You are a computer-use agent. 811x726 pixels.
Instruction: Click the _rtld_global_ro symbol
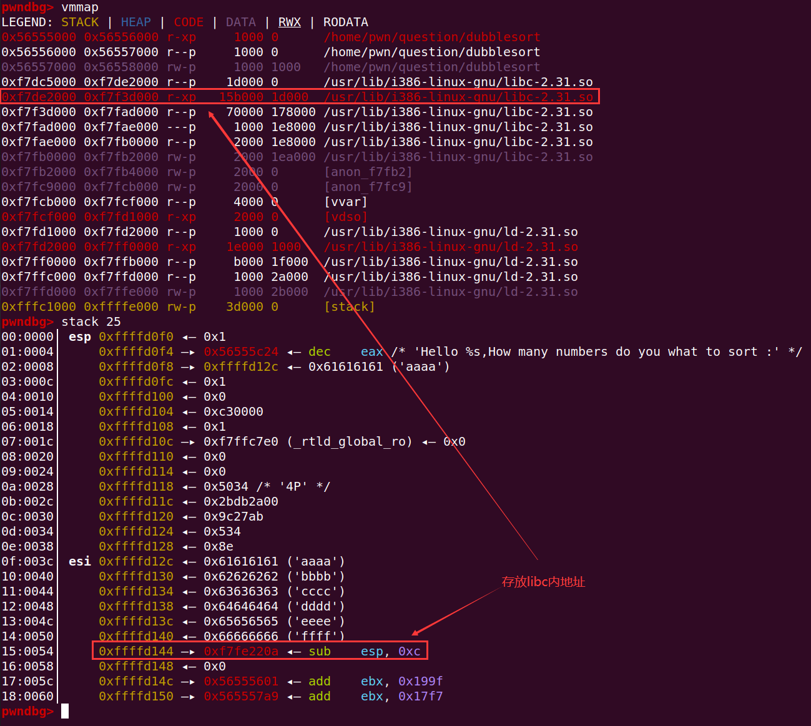point(350,442)
